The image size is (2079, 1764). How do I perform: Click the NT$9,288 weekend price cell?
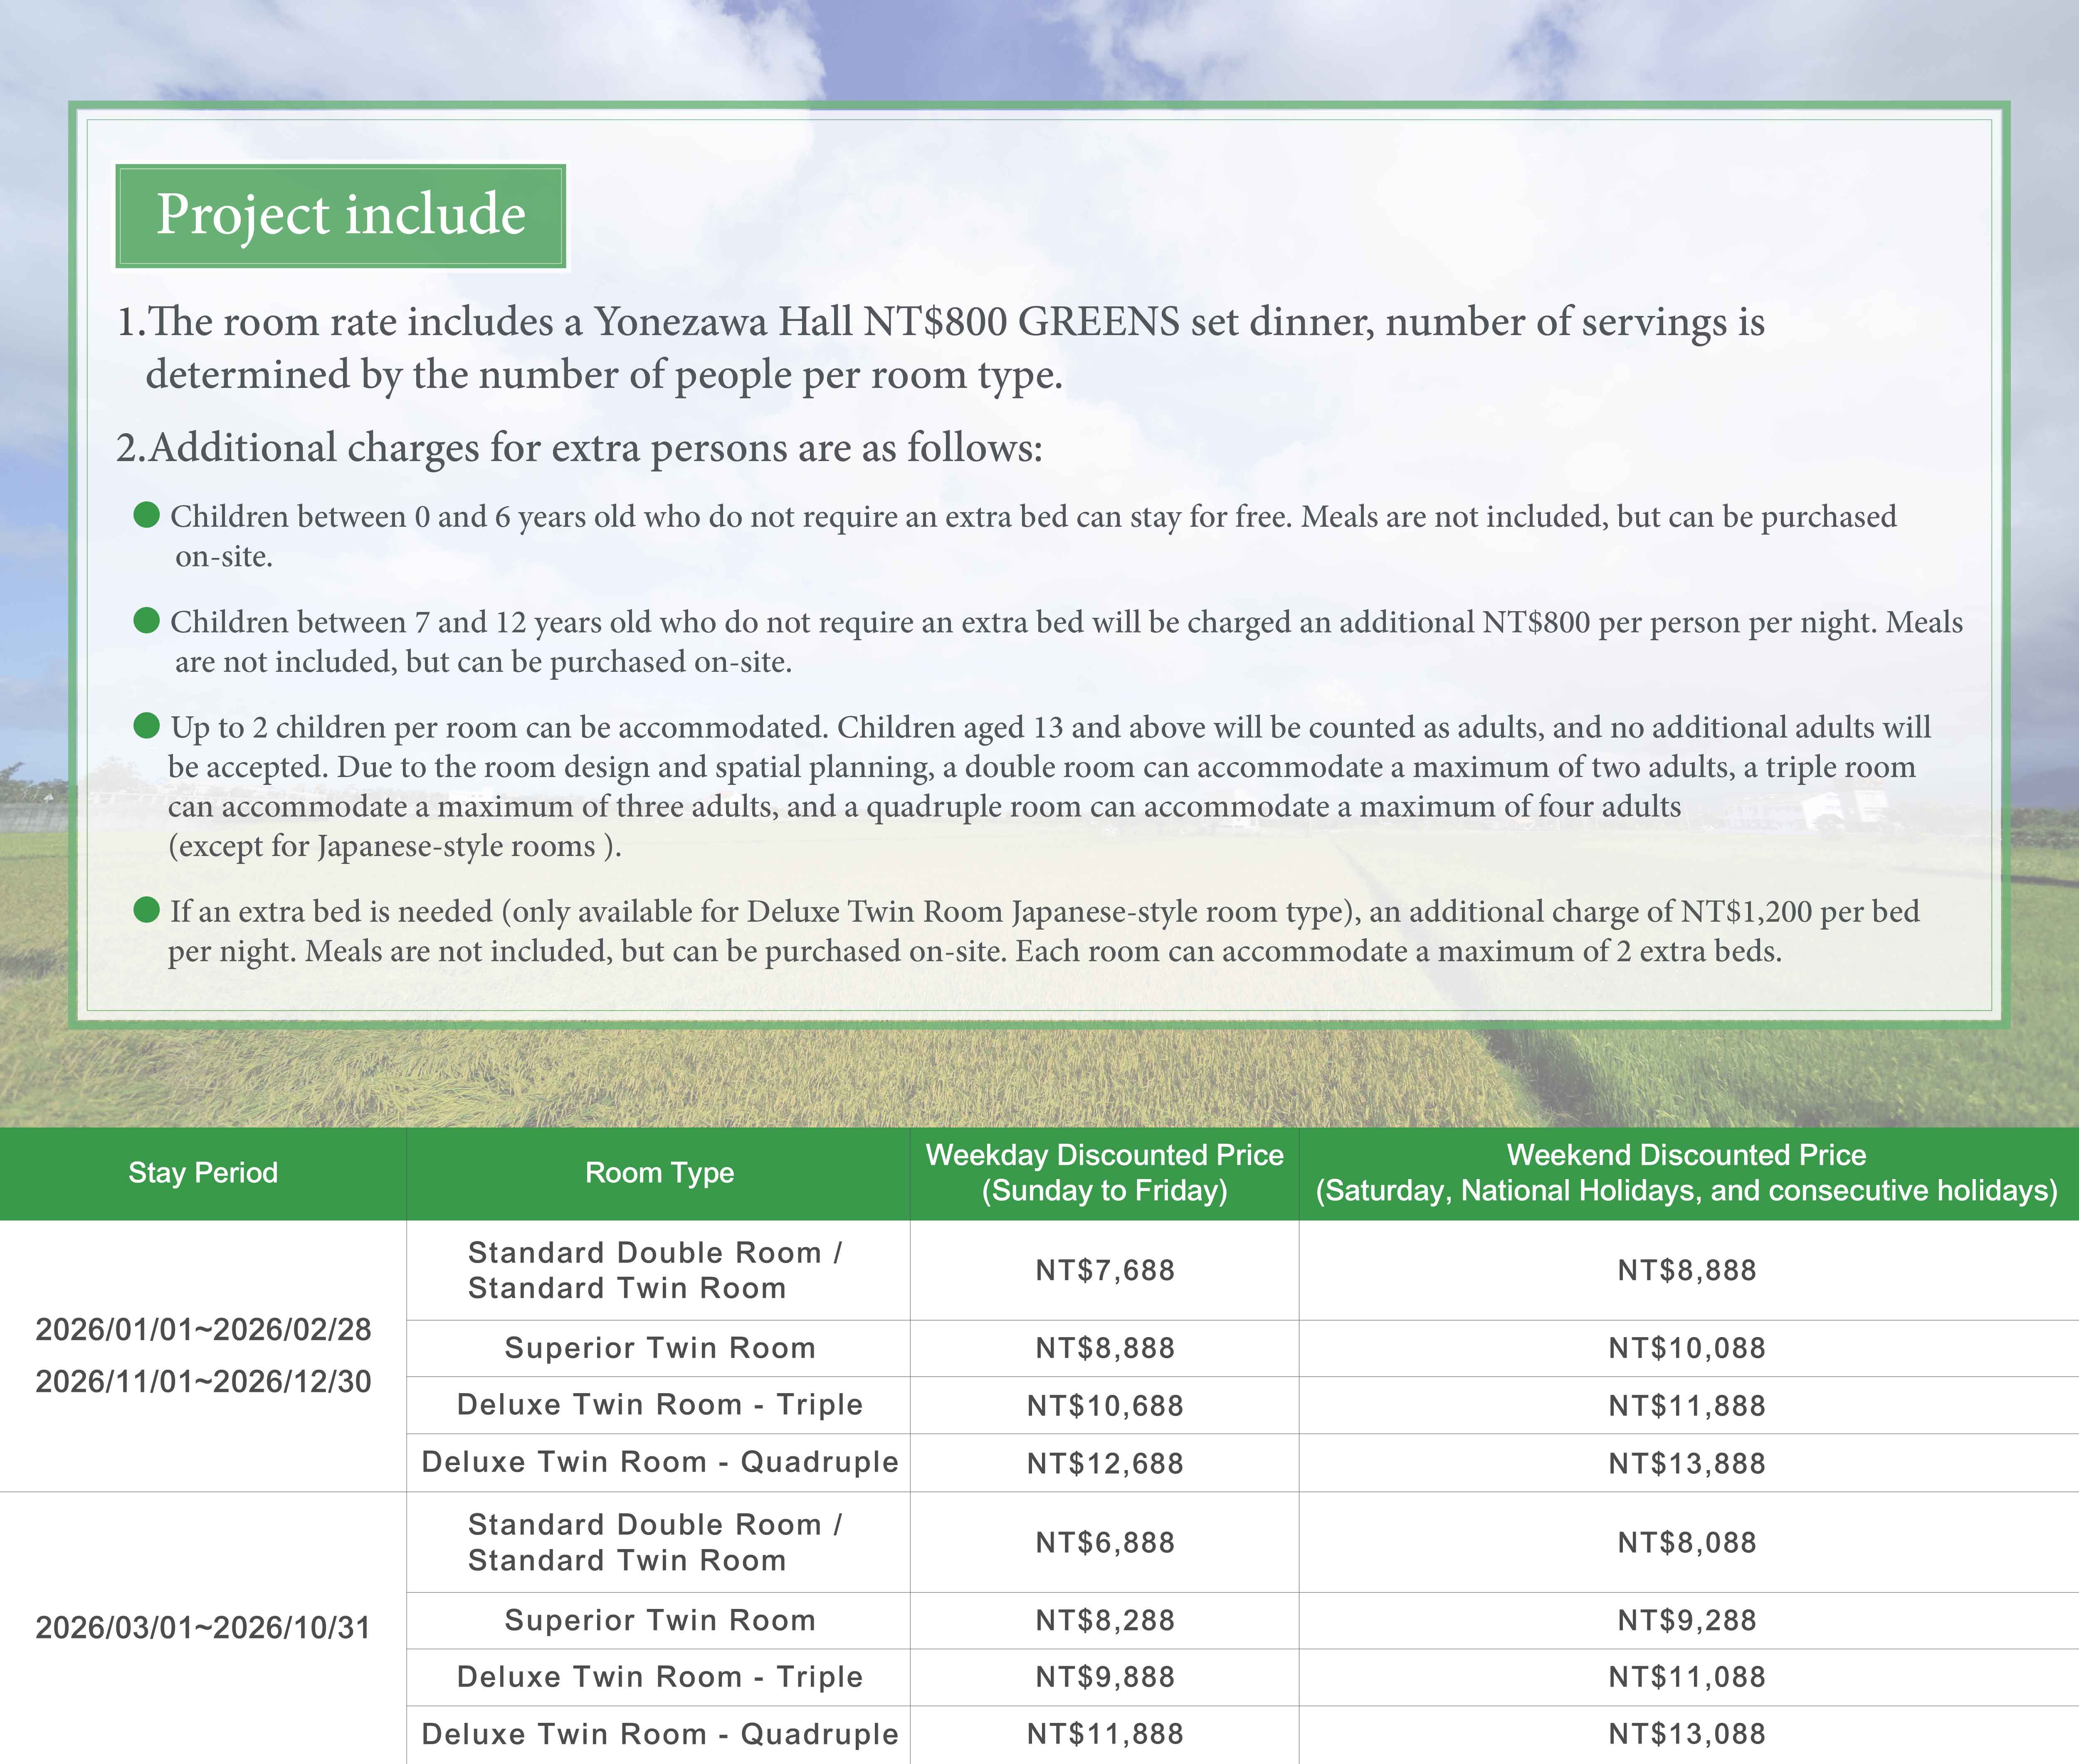(x=1686, y=1620)
